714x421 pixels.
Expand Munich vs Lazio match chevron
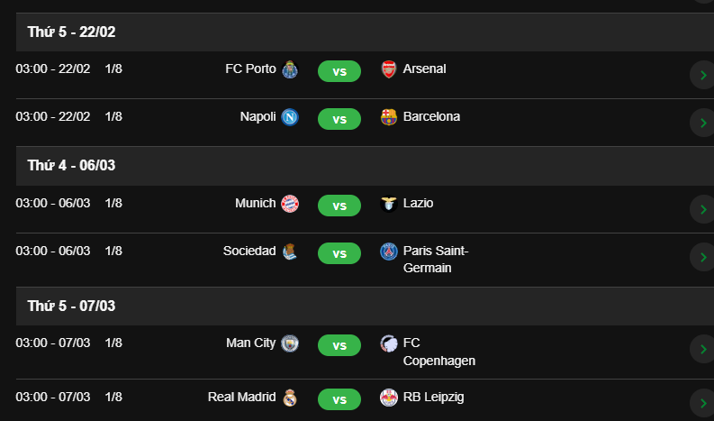[x=703, y=210]
